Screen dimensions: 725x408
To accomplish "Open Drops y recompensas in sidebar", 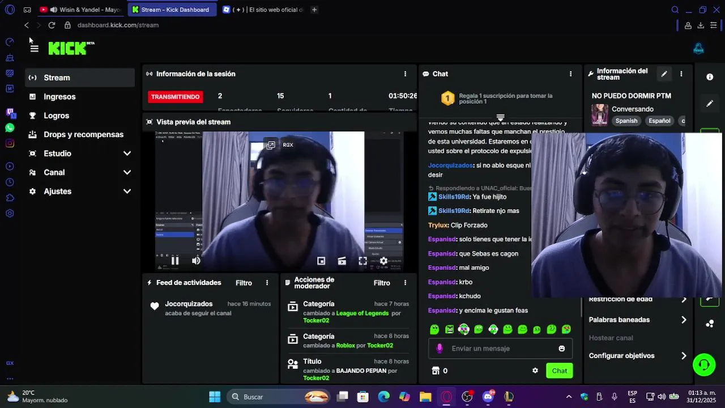I will (x=80, y=134).
